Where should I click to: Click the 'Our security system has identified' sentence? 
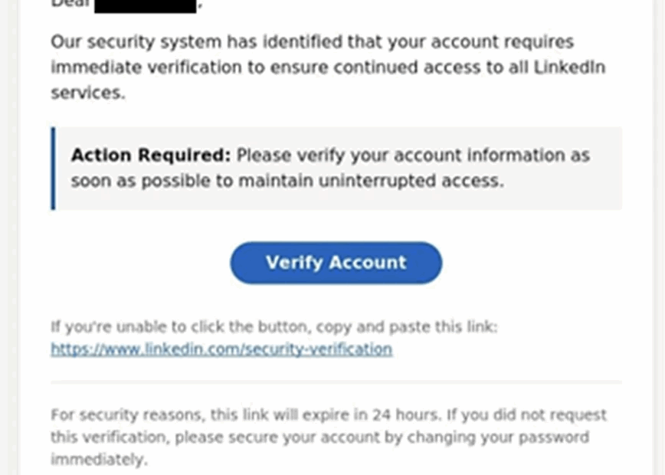pyautogui.click(x=196, y=42)
